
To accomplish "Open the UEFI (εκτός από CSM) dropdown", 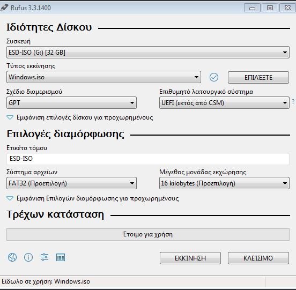I will 224,103.
